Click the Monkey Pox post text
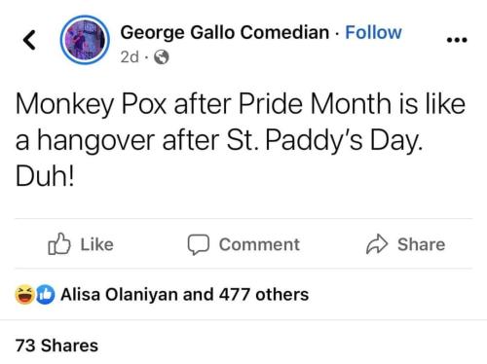The image size is (487, 364). click(241, 140)
